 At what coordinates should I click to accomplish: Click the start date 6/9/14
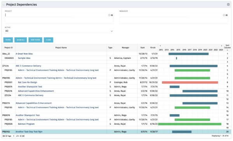144,132
